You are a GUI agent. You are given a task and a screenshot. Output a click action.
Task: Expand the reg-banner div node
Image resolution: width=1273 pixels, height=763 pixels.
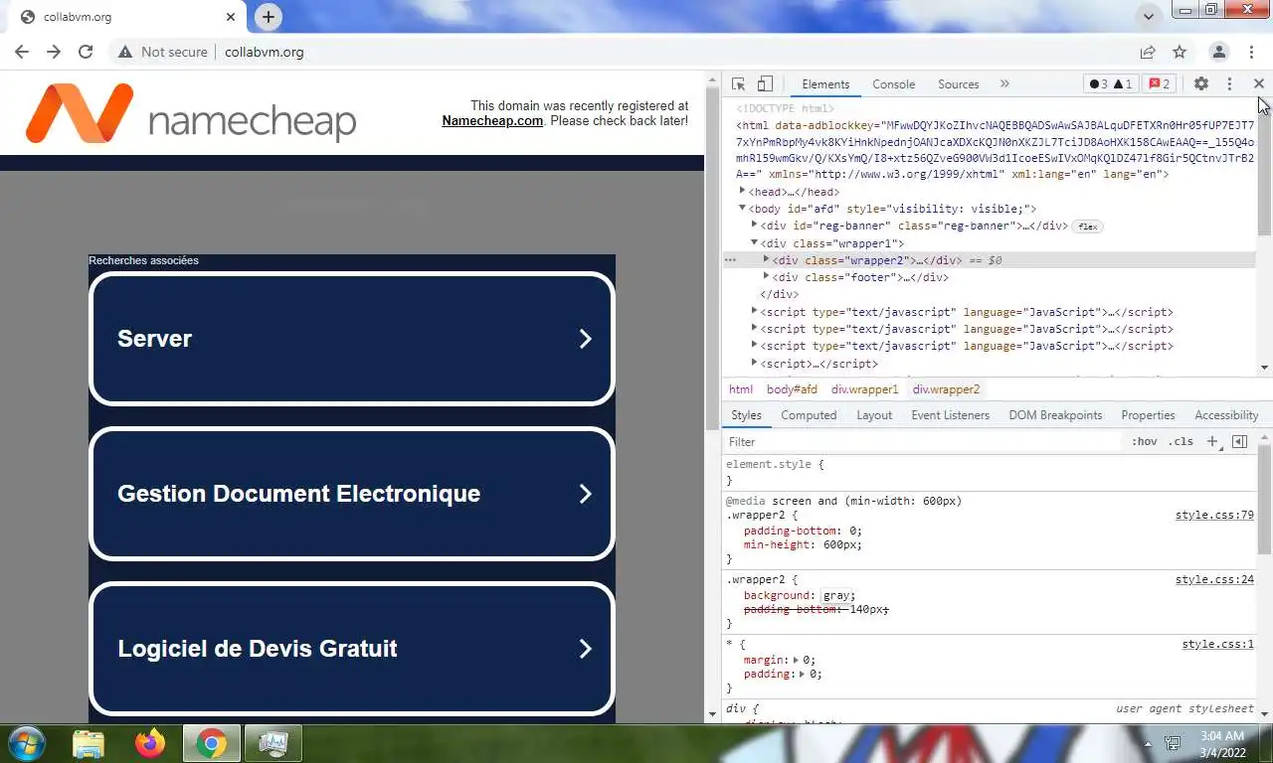(x=754, y=226)
